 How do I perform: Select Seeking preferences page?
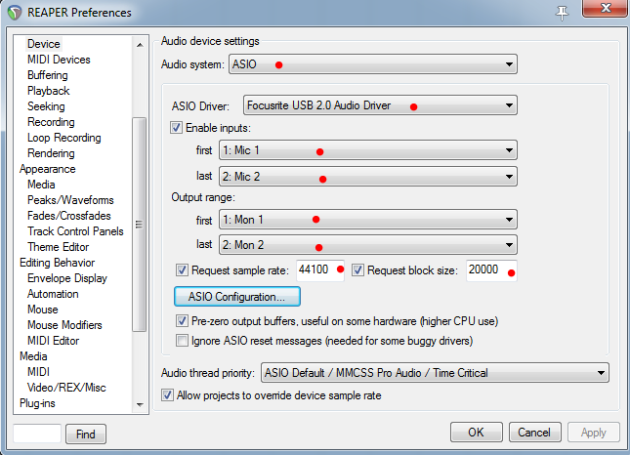tap(46, 106)
